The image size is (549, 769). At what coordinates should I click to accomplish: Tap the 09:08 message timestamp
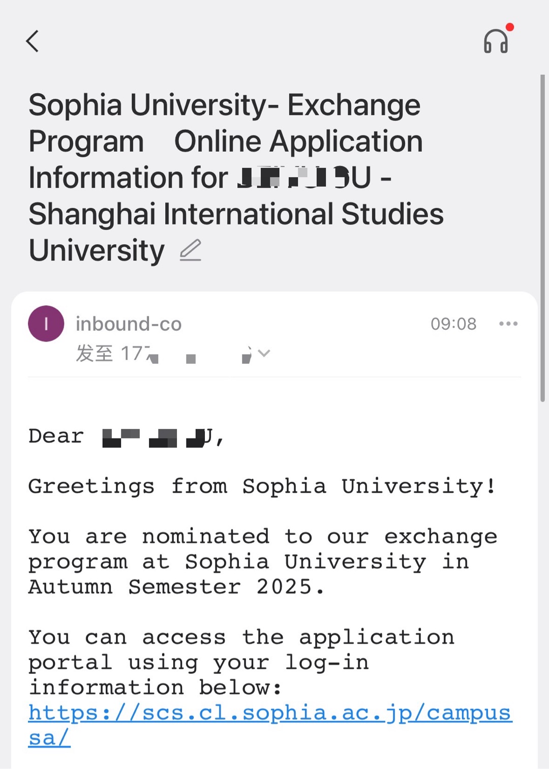[453, 324]
